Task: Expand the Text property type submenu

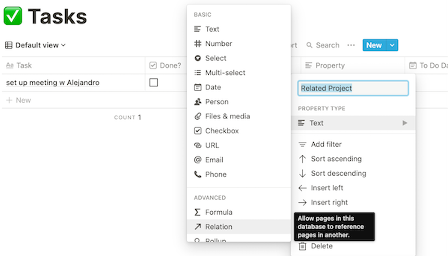Action: click(x=353, y=123)
